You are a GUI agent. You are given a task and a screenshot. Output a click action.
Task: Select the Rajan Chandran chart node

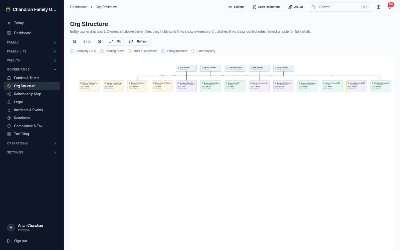259,68
